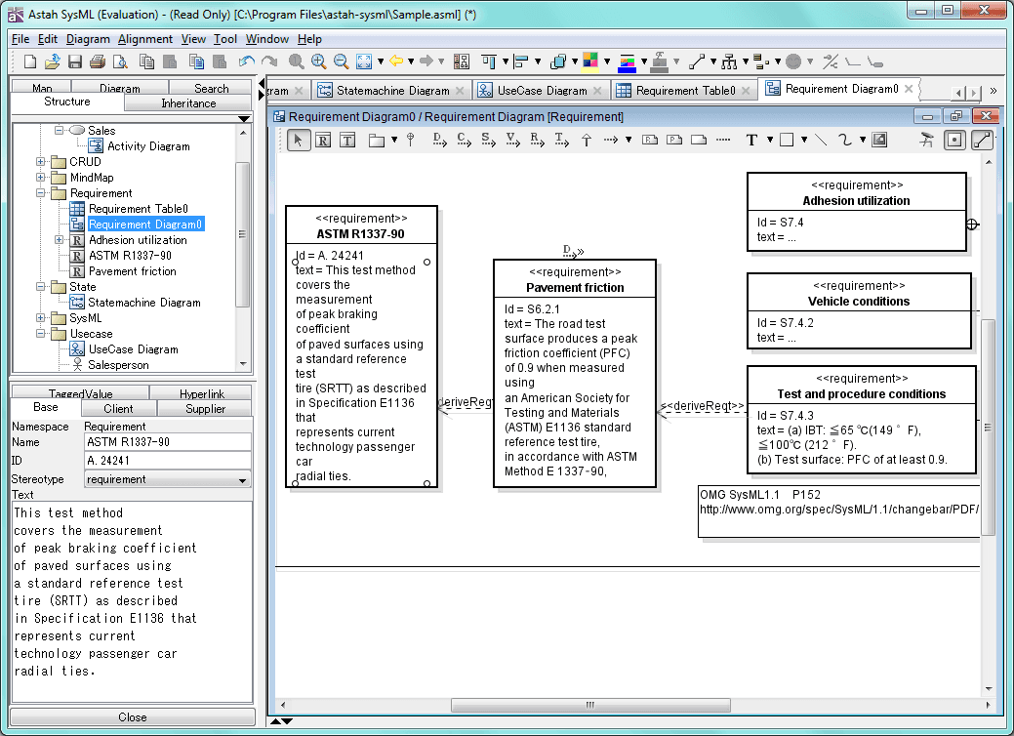Image resolution: width=1014 pixels, height=736 pixels.
Task: Close the Requirement Diagram0 tab
Action: [909, 89]
